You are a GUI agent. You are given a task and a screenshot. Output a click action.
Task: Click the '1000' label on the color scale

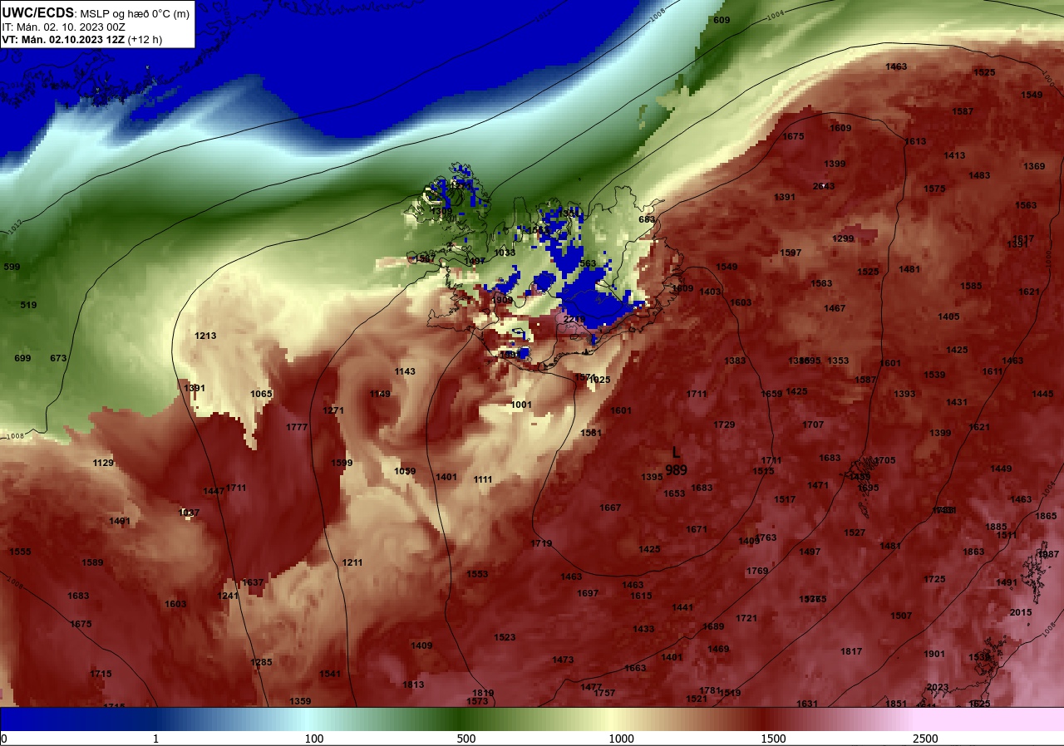pyautogui.click(x=621, y=739)
